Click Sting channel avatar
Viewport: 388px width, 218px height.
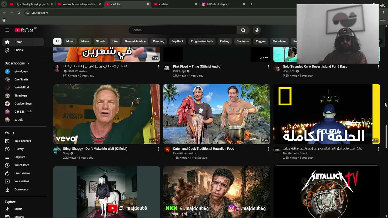coord(57,150)
